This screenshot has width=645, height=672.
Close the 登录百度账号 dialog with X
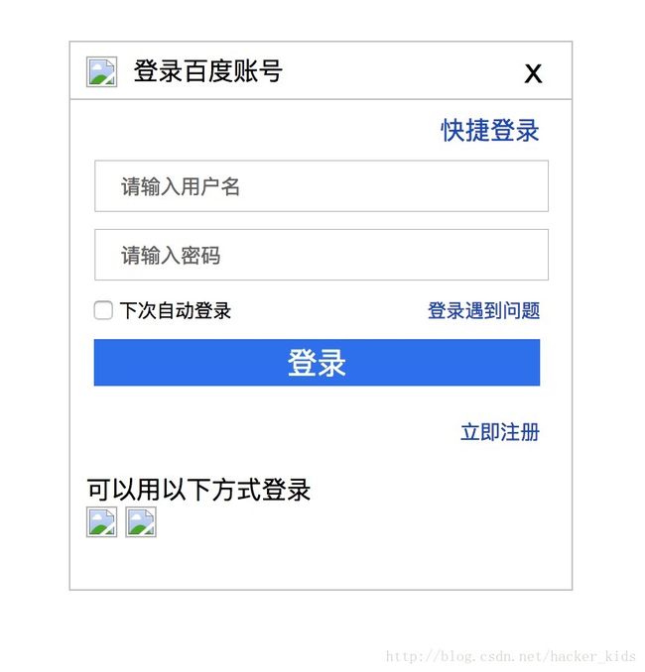tap(533, 74)
